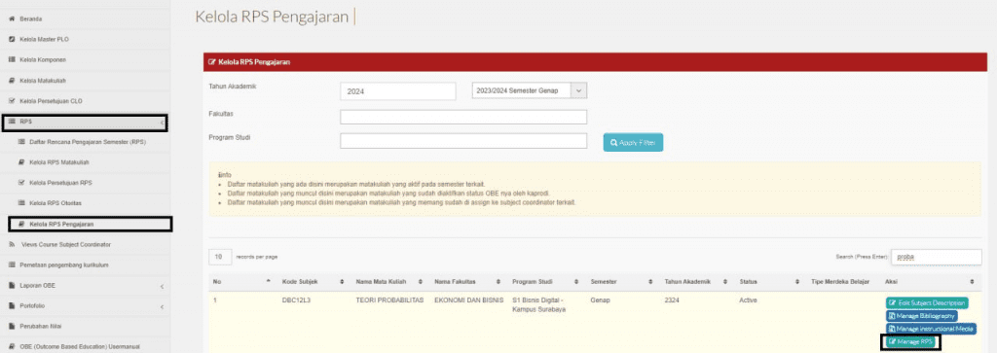Click the Manage Bibliography button

pyautogui.click(x=921, y=315)
